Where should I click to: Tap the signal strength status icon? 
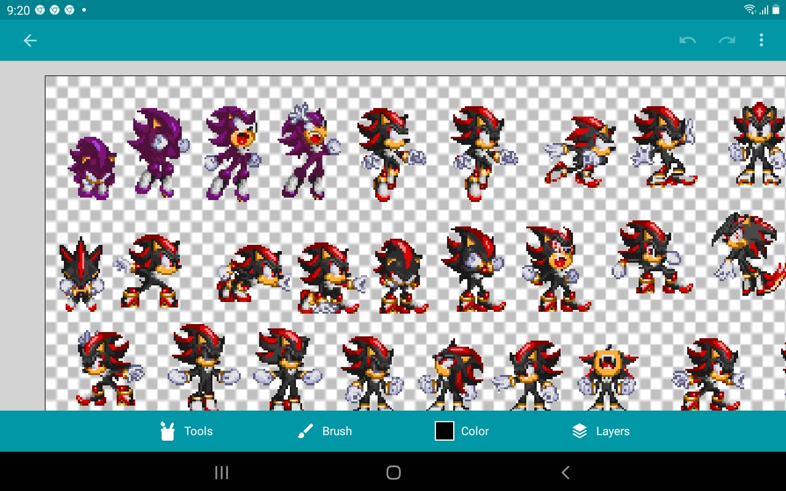point(763,10)
